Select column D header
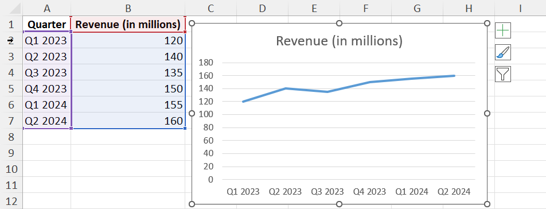Viewport: 546px width, 209px height. (x=262, y=8)
